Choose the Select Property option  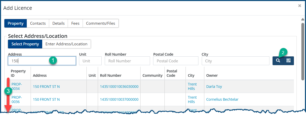[x=25, y=44]
